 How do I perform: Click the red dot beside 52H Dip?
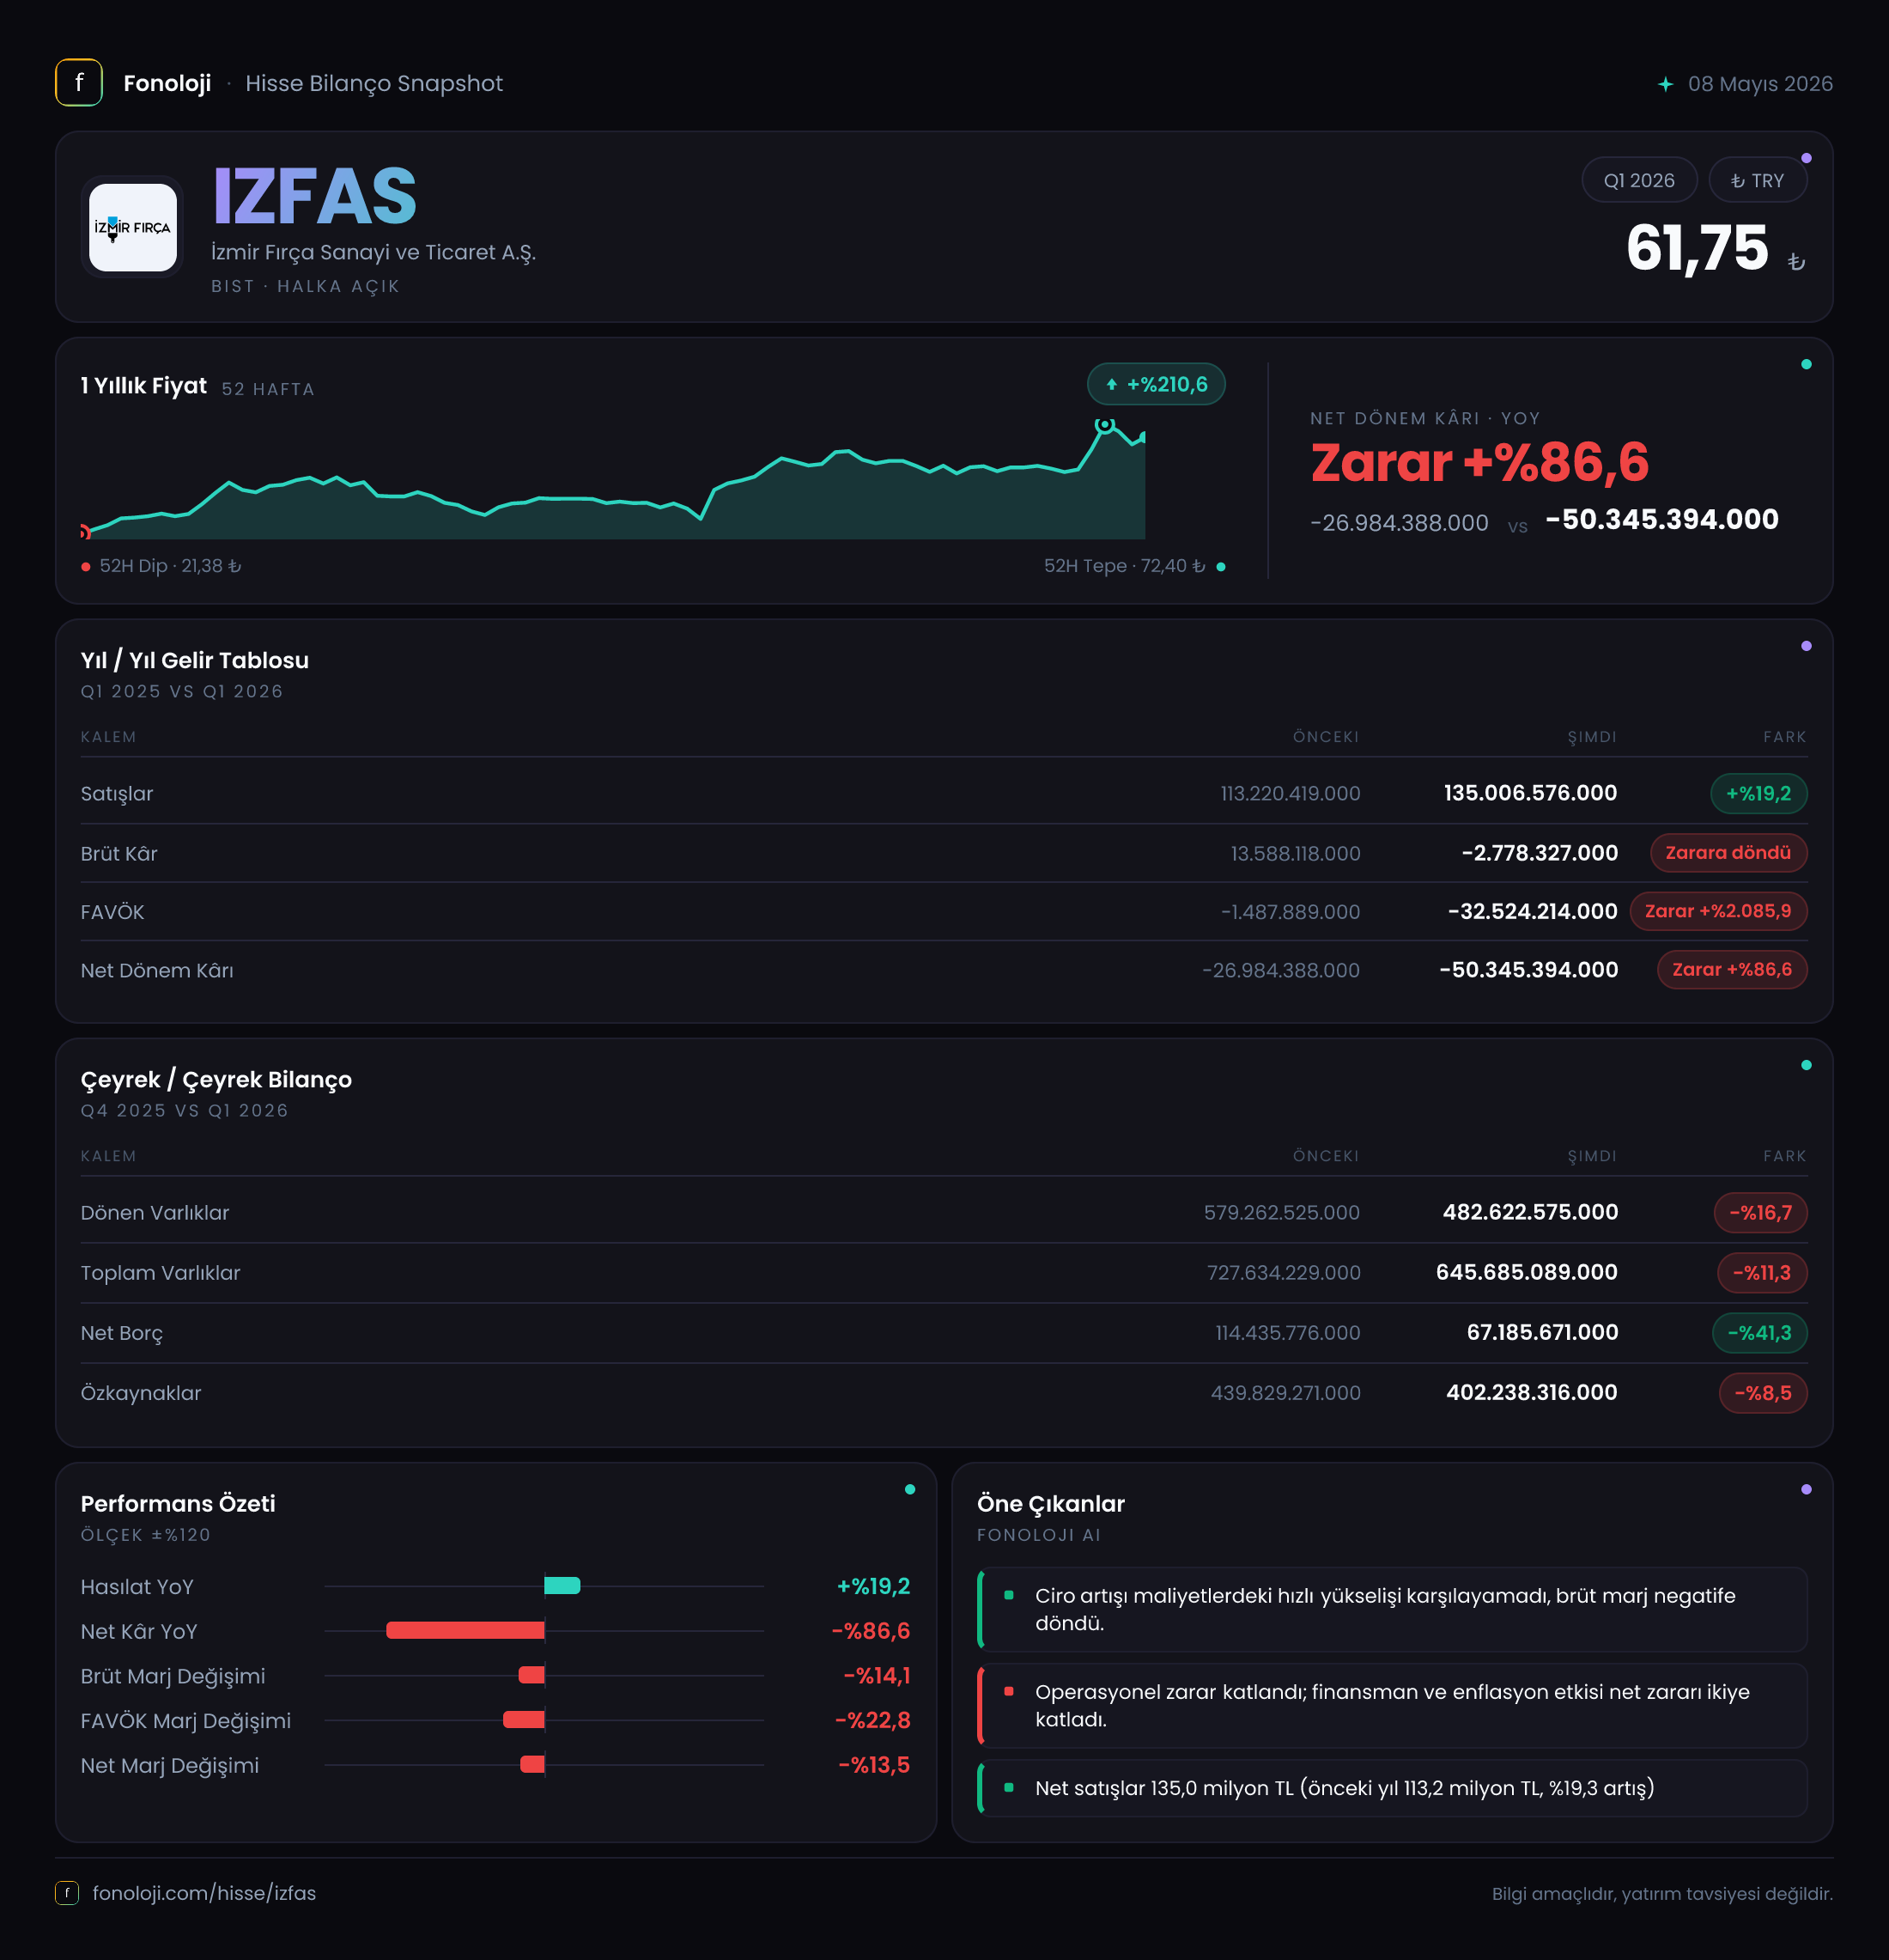click(86, 566)
